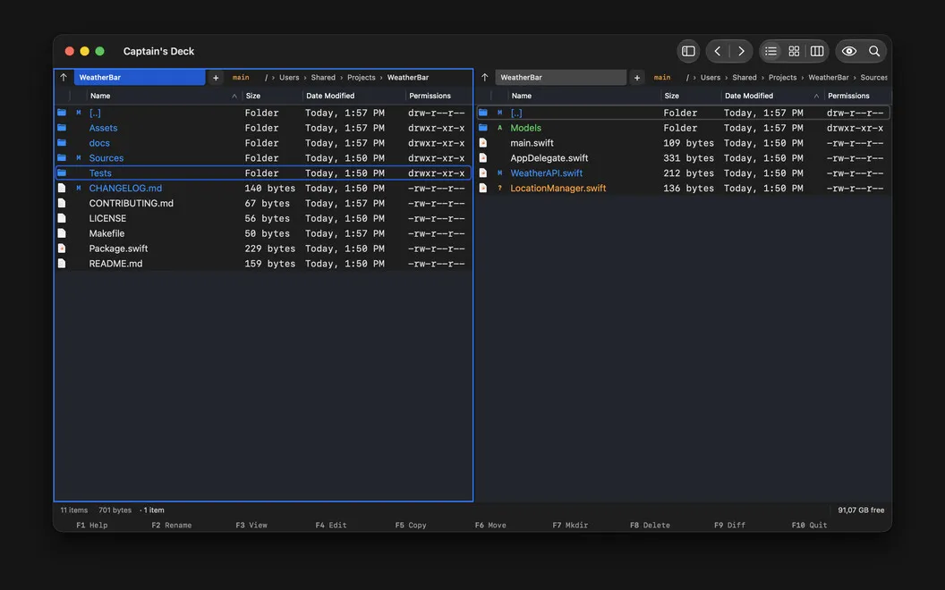The height and width of the screenshot is (590, 945).
Task: Click F6 Move function key
Action: pos(490,525)
